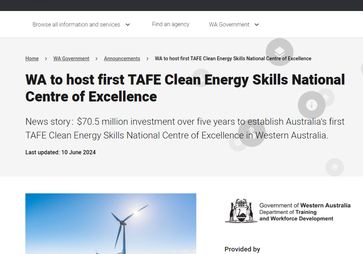
Task: Expand Browse all information and services menu
Action: [x=81, y=24]
